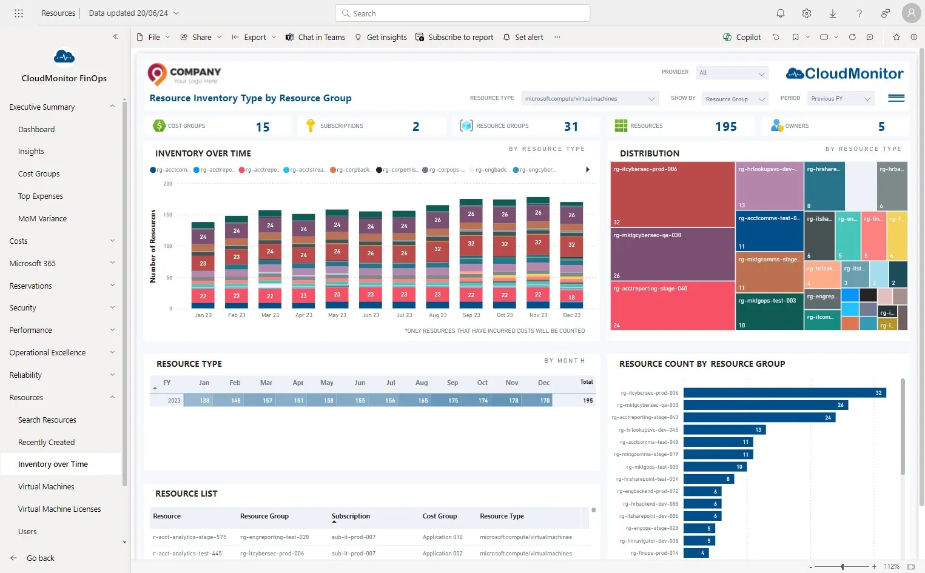This screenshot has height=573, width=925.
Task: Expand the Data updated 20/06/24 dropdown
Action: [133, 13]
